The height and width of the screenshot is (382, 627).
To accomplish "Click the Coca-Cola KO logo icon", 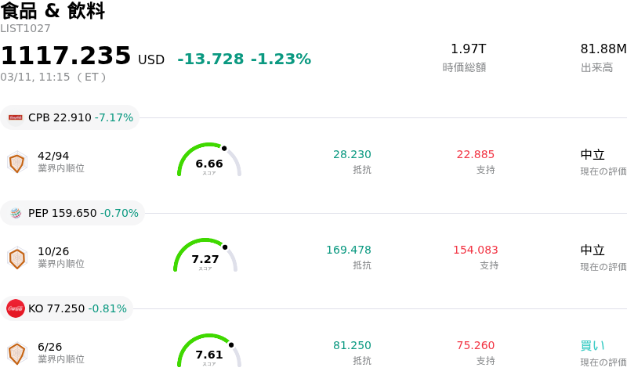I will click(x=16, y=308).
